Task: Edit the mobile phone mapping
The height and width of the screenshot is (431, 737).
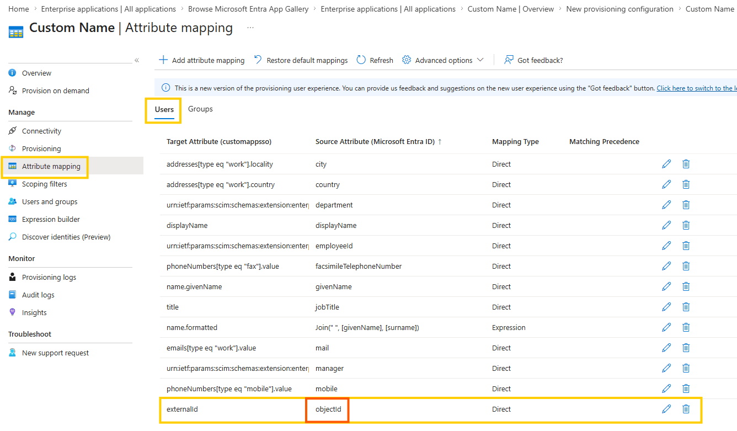Action: click(x=666, y=389)
